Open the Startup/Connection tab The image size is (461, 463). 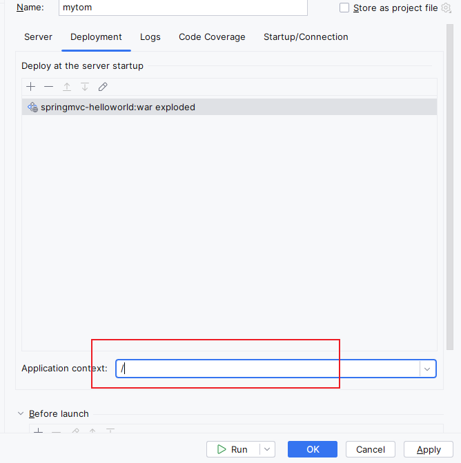(306, 37)
